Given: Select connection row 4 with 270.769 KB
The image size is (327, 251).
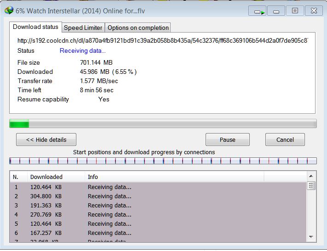Looking at the screenshot, I should 158,215.
